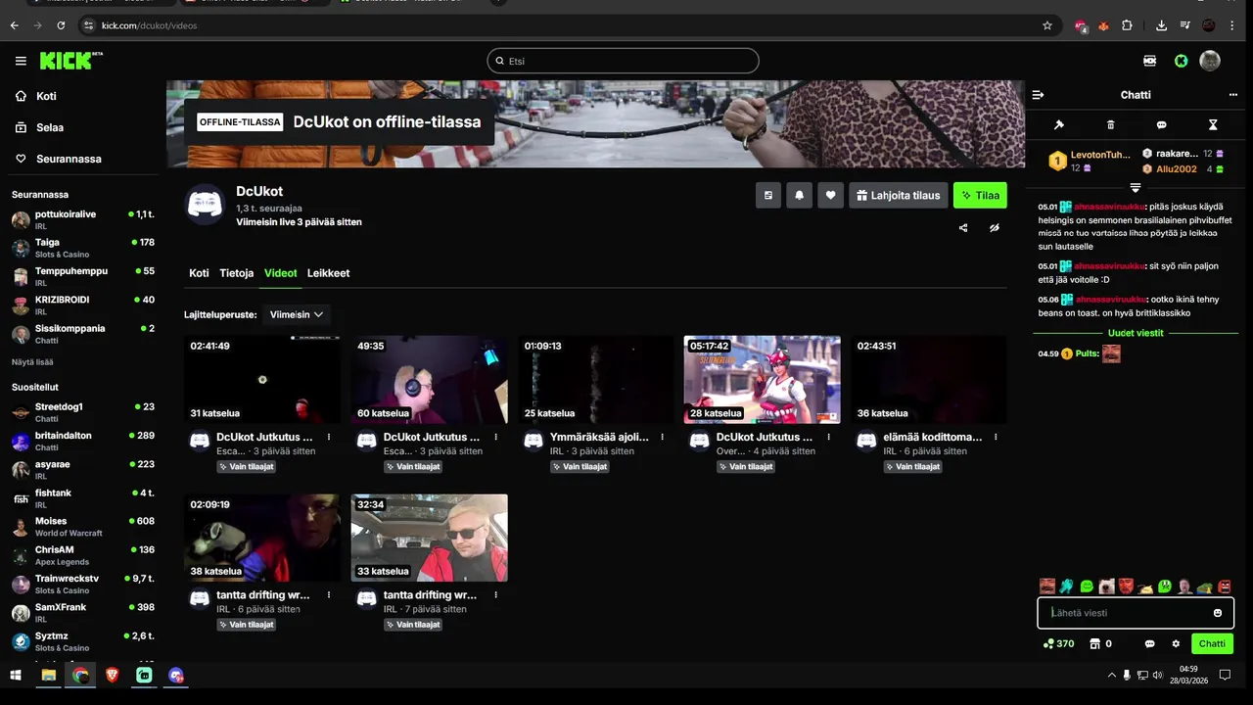Open options for first DcUkot Jutkutus video
The image size is (1253, 705).
coord(329,437)
